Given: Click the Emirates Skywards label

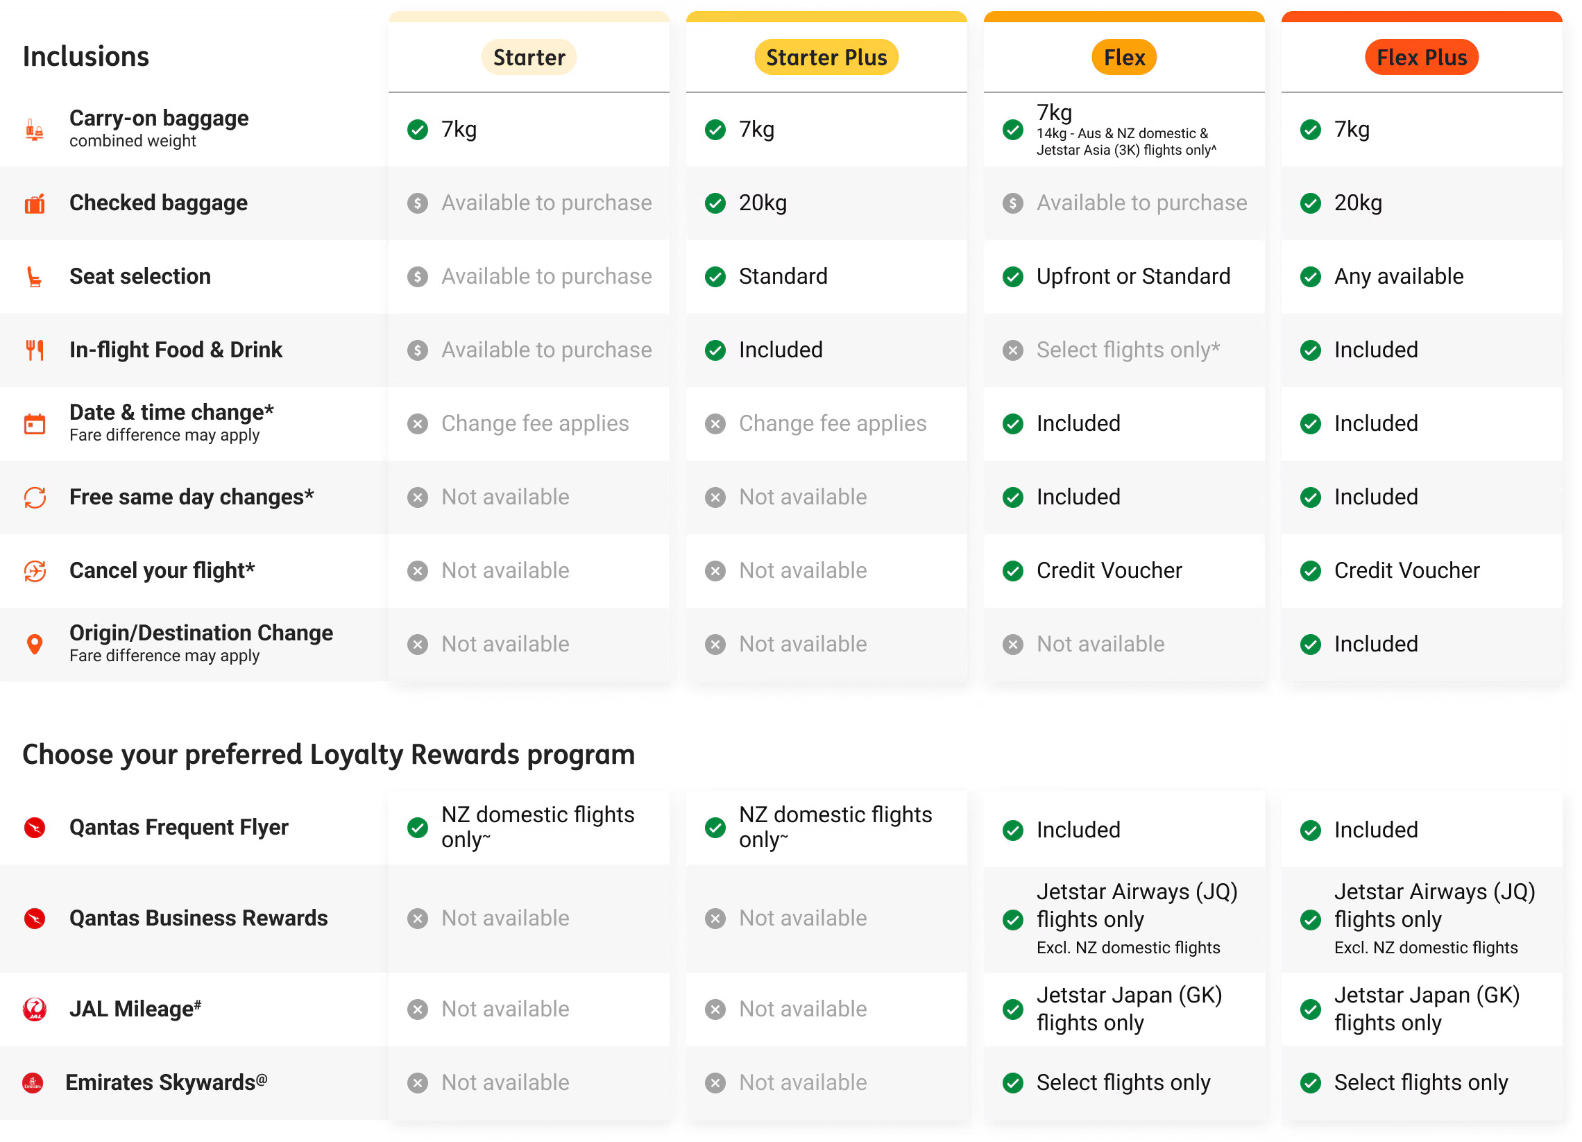Looking at the screenshot, I should [x=166, y=1084].
